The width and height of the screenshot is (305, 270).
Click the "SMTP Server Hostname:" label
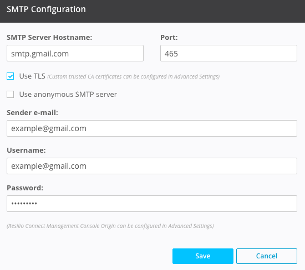coord(49,37)
